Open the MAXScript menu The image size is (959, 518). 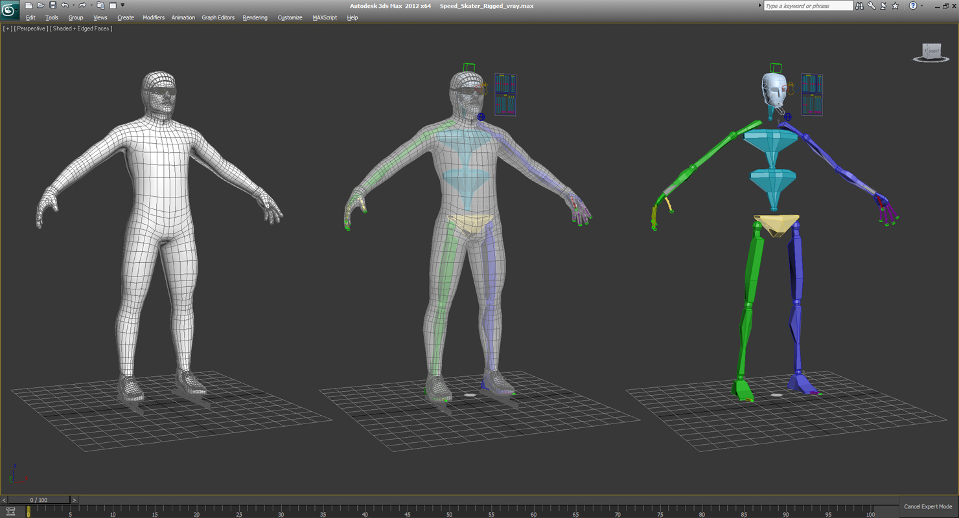click(325, 17)
